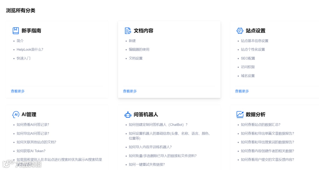Click 查看更多 under 文档内容

tap(130, 91)
